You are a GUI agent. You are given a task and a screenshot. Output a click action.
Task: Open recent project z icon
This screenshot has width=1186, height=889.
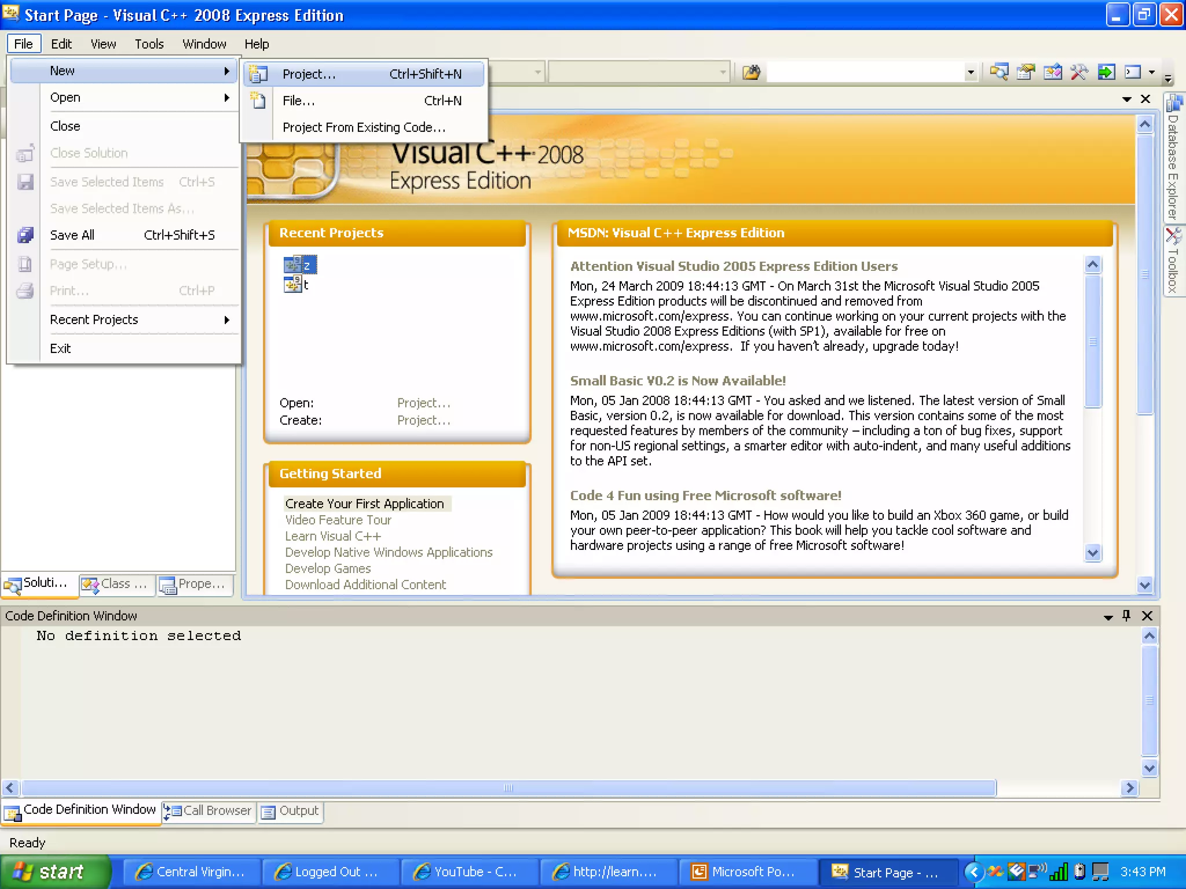292,265
